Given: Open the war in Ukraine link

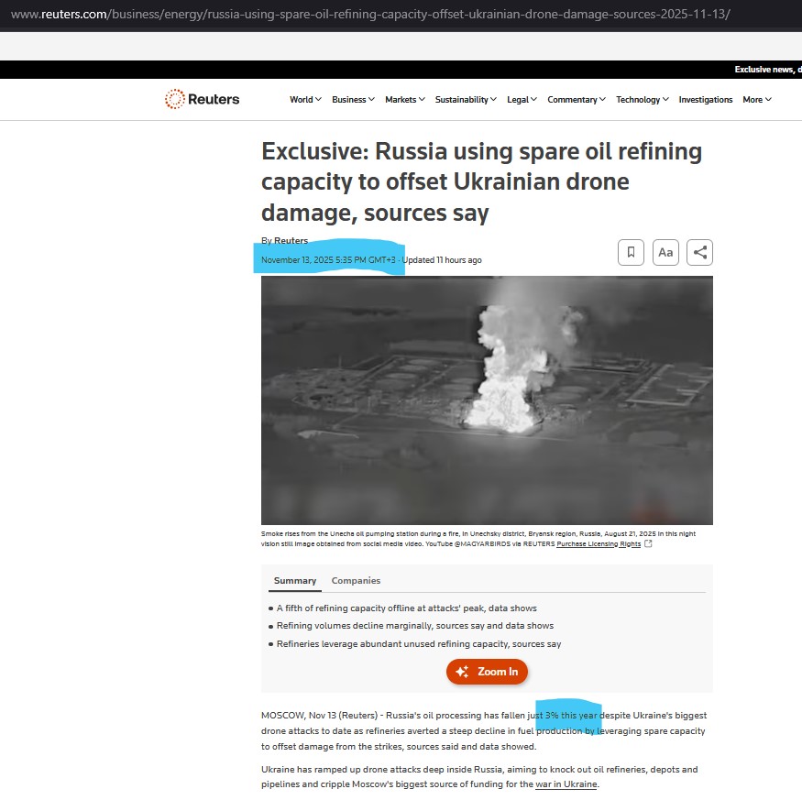Looking at the screenshot, I should pyautogui.click(x=566, y=784).
